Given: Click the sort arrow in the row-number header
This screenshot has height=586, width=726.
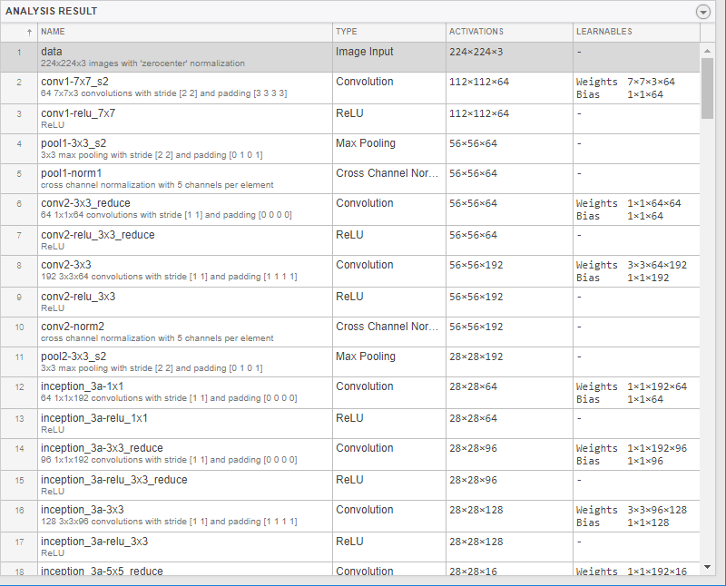Looking at the screenshot, I should click(29, 33).
